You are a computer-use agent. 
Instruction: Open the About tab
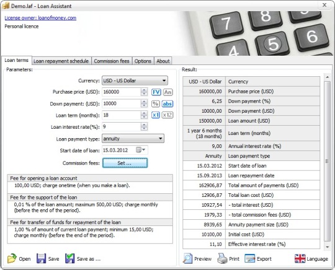click(x=163, y=61)
